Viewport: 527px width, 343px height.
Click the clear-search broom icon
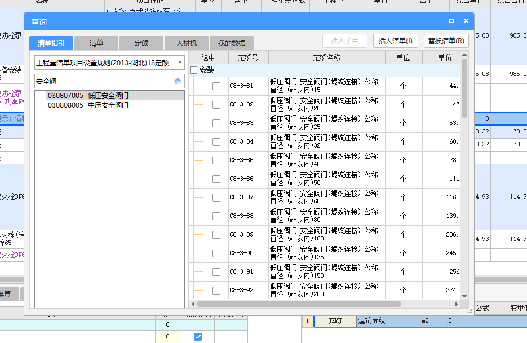point(178,81)
